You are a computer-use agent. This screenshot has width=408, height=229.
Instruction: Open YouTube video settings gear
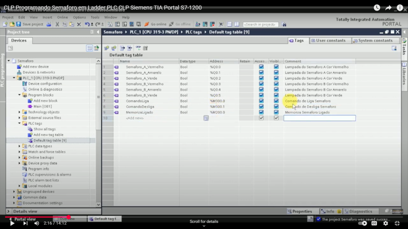coord(386,223)
